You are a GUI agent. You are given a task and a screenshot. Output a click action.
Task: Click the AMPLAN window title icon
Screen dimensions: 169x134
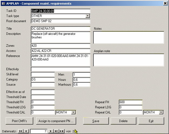coord(3,4)
